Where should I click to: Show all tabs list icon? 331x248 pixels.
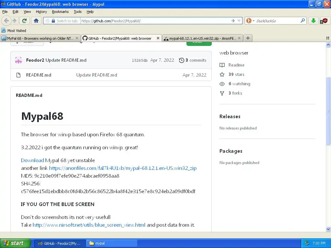(328, 38)
